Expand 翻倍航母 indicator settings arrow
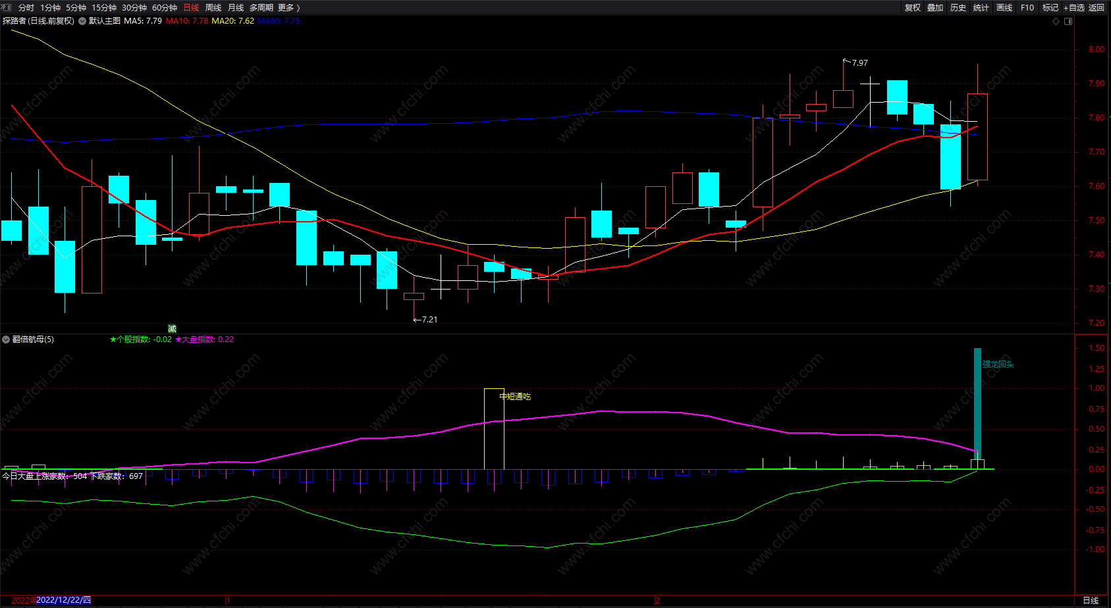 coord(6,340)
